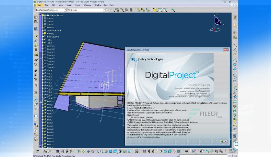
Task: Expand the Slab.1 tree node
Action: click(43, 40)
